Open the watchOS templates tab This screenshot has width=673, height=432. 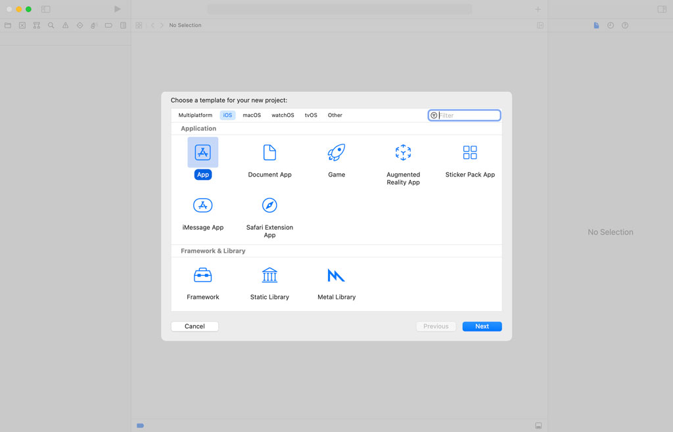283,115
